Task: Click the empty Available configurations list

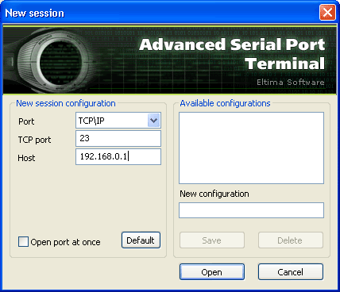Action: pyautogui.click(x=251, y=148)
